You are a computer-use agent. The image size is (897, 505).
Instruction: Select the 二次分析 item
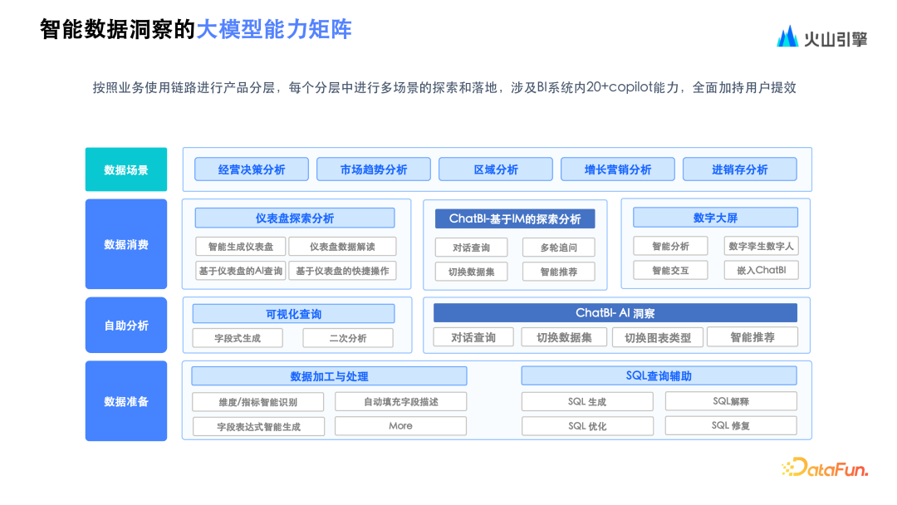(x=347, y=338)
